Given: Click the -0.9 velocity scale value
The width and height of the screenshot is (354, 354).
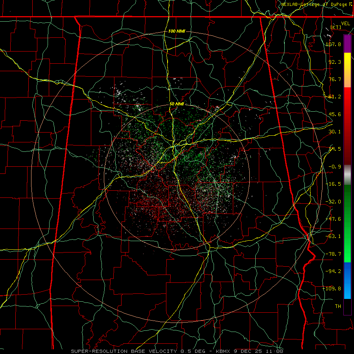Looking at the screenshot, I should [335, 167].
